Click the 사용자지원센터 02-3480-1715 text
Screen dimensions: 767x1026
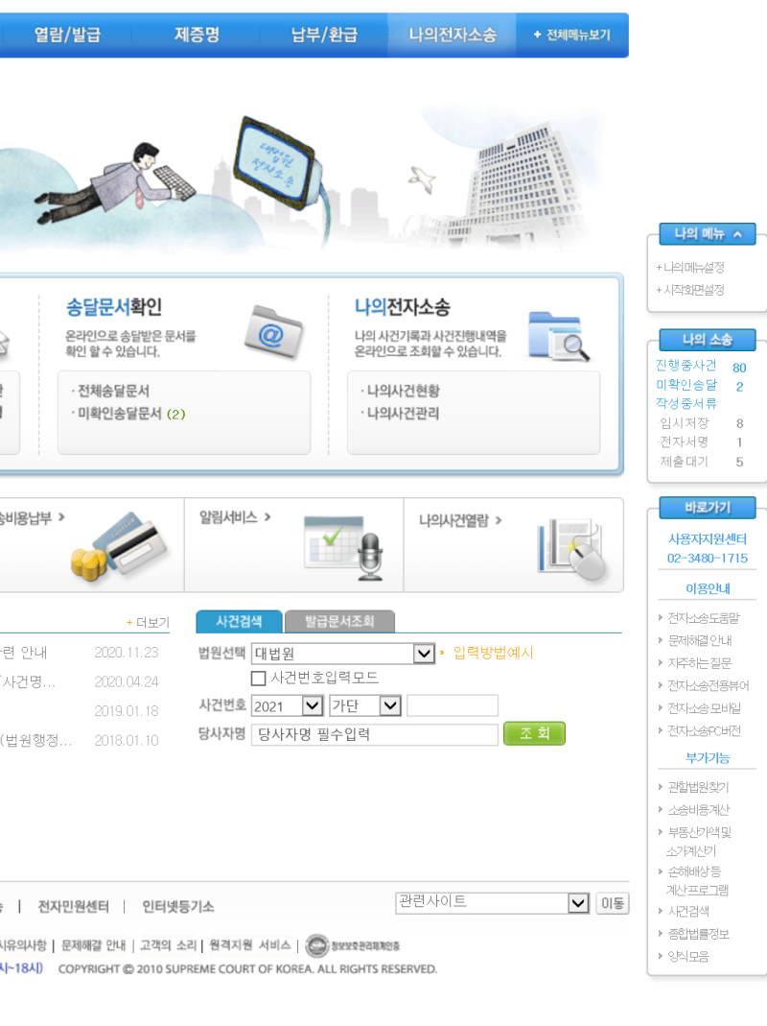[x=707, y=548]
